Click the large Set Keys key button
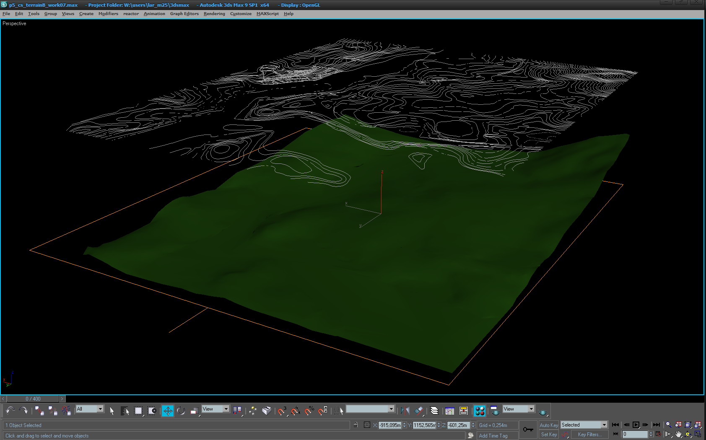706x440 pixels. [x=528, y=430]
